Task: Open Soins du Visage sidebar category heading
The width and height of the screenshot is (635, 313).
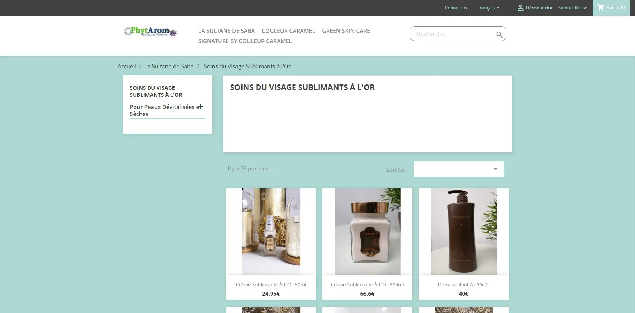Action: (x=156, y=91)
